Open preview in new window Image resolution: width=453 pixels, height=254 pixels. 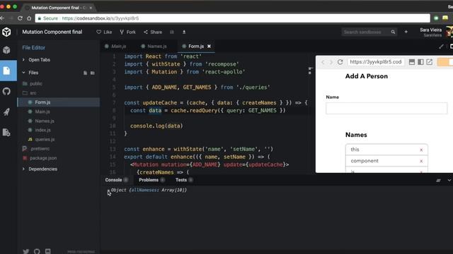[x=430, y=62]
